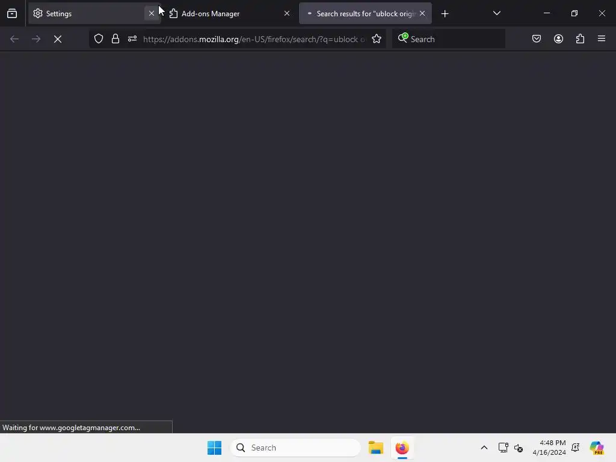
Task: Select the ublock origin search results tab
Action: tap(365, 13)
